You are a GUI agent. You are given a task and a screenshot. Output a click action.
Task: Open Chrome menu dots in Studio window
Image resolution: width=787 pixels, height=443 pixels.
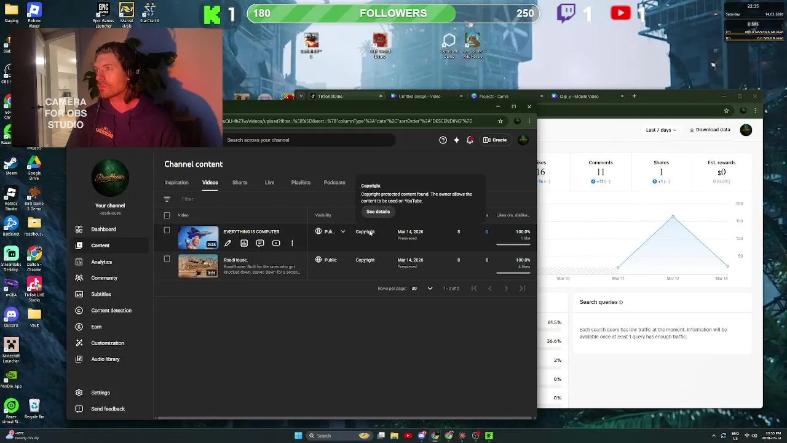click(529, 121)
